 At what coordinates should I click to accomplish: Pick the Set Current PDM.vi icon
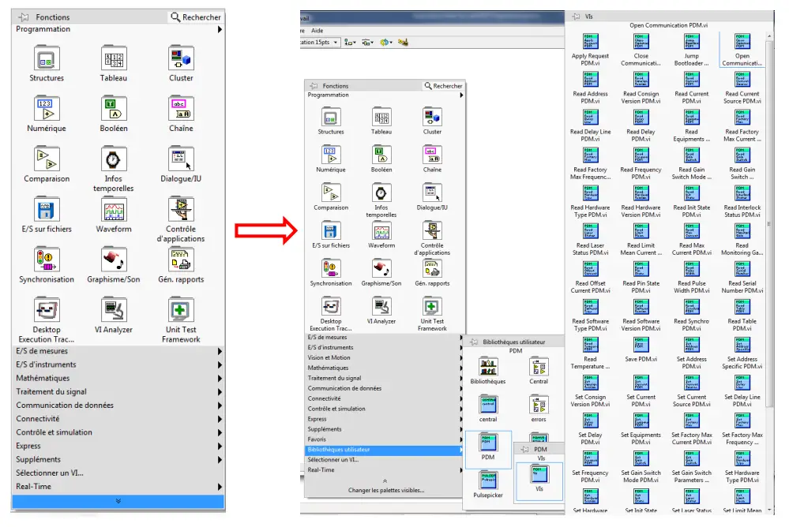point(641,383)
